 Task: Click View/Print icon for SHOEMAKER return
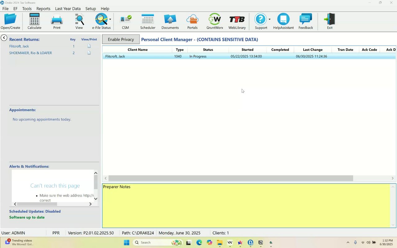pos(89,53)
